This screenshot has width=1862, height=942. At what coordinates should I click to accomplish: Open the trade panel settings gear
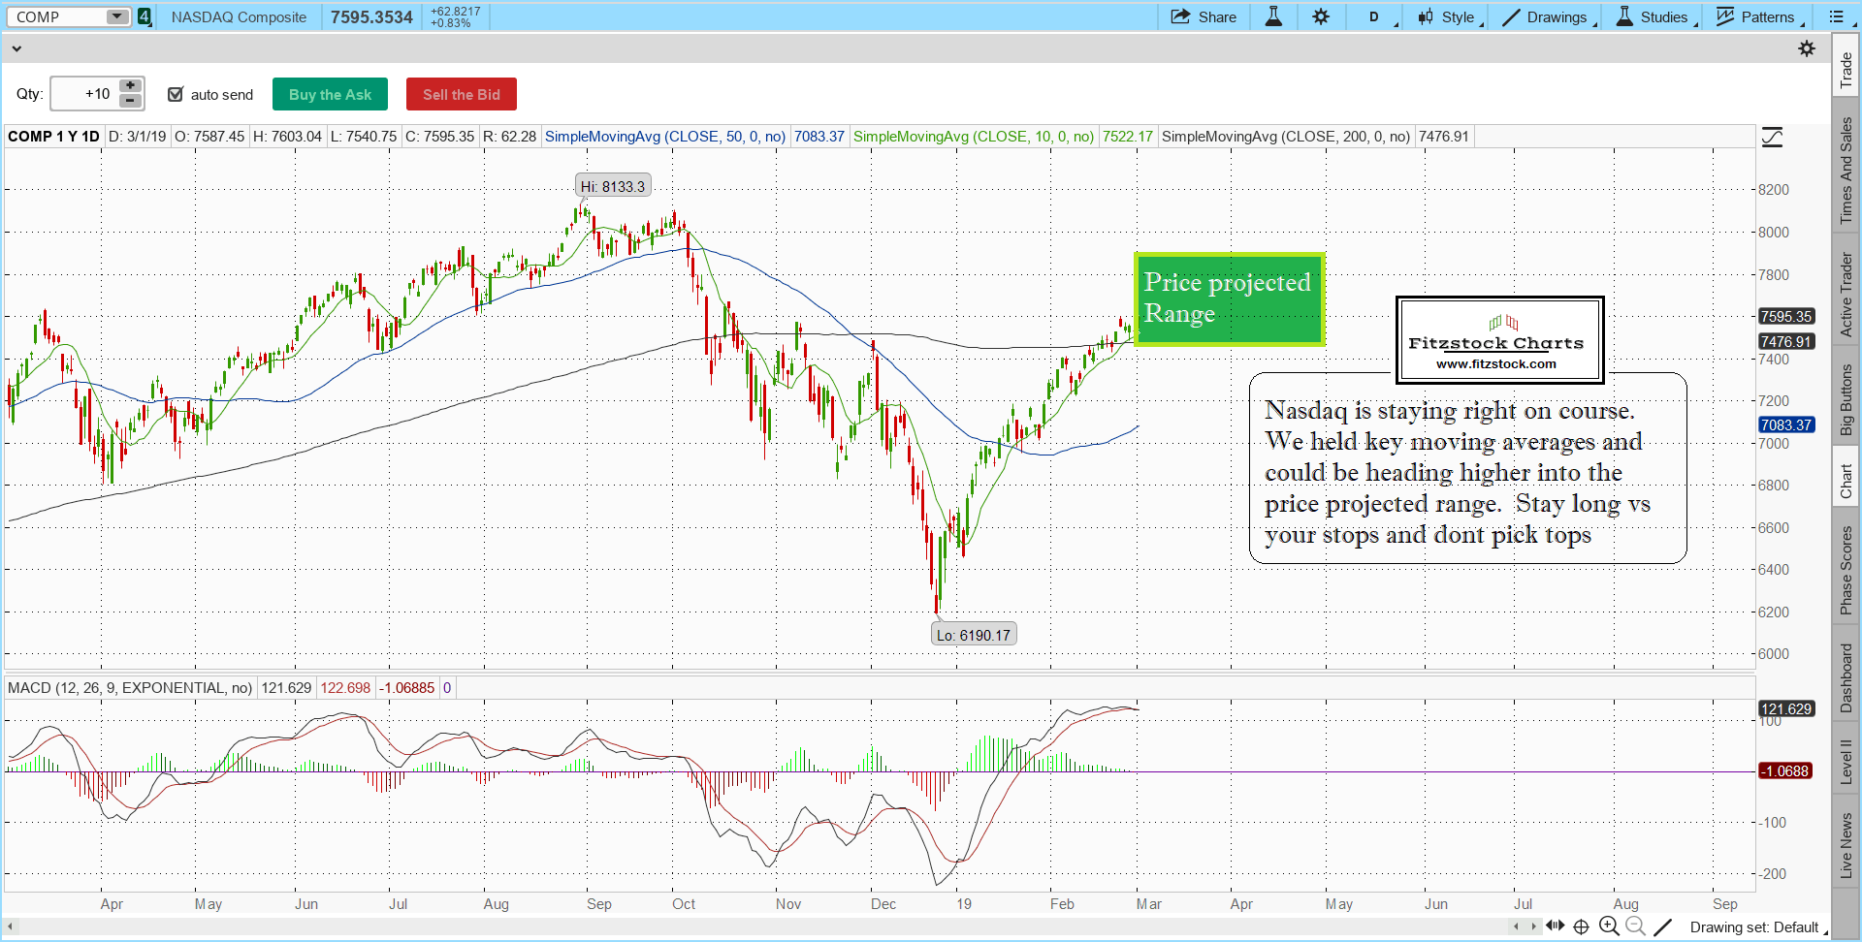pos(1807,48)
